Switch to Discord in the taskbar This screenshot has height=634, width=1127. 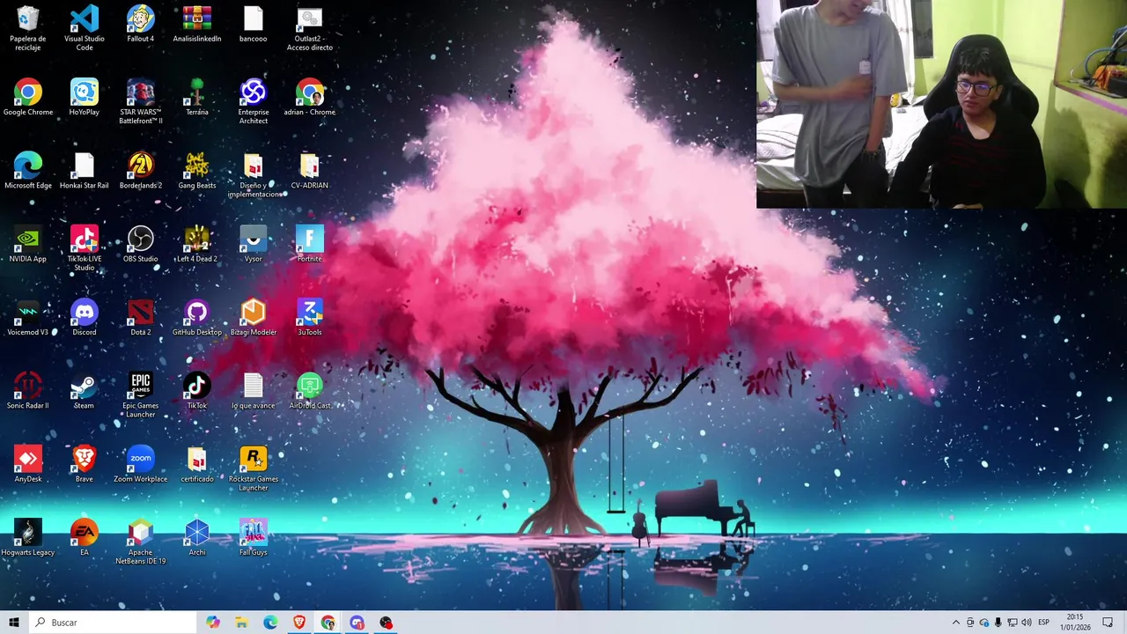coord(357,623)
